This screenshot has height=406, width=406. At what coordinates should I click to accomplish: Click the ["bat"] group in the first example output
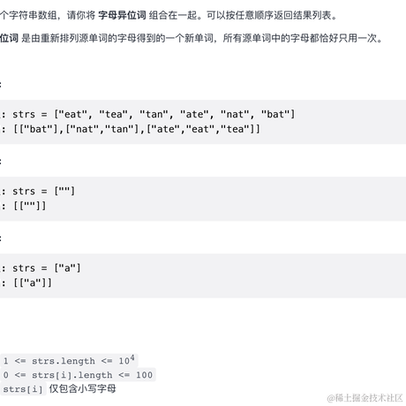(x=39, y=129)
